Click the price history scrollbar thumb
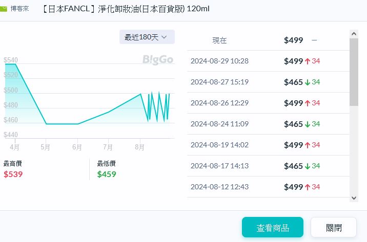 tap(354, 72)
